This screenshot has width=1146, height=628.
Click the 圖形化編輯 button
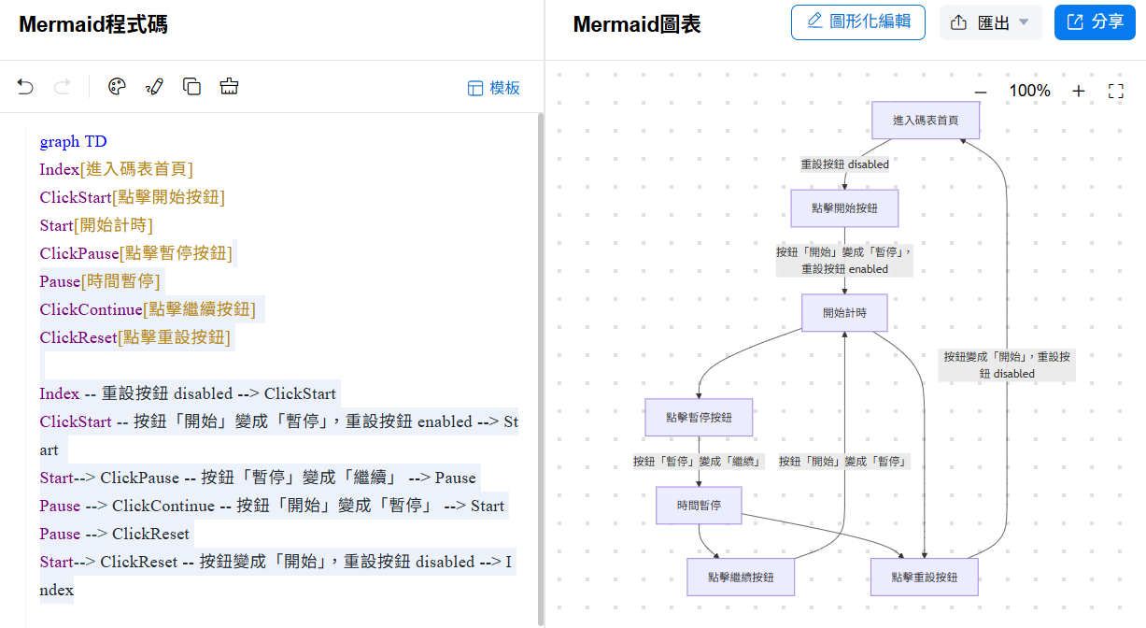click(858, 22)
